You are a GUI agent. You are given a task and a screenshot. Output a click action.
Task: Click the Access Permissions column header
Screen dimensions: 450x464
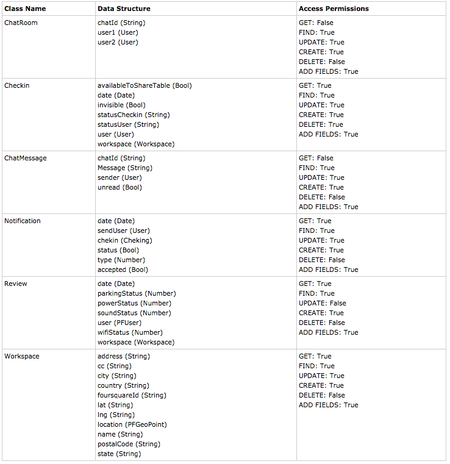334,9
